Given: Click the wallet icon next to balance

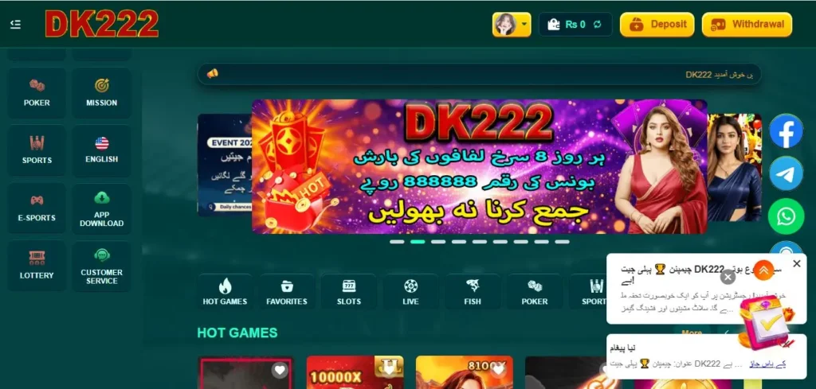Looking at the screenshot, I should point(554,25).
